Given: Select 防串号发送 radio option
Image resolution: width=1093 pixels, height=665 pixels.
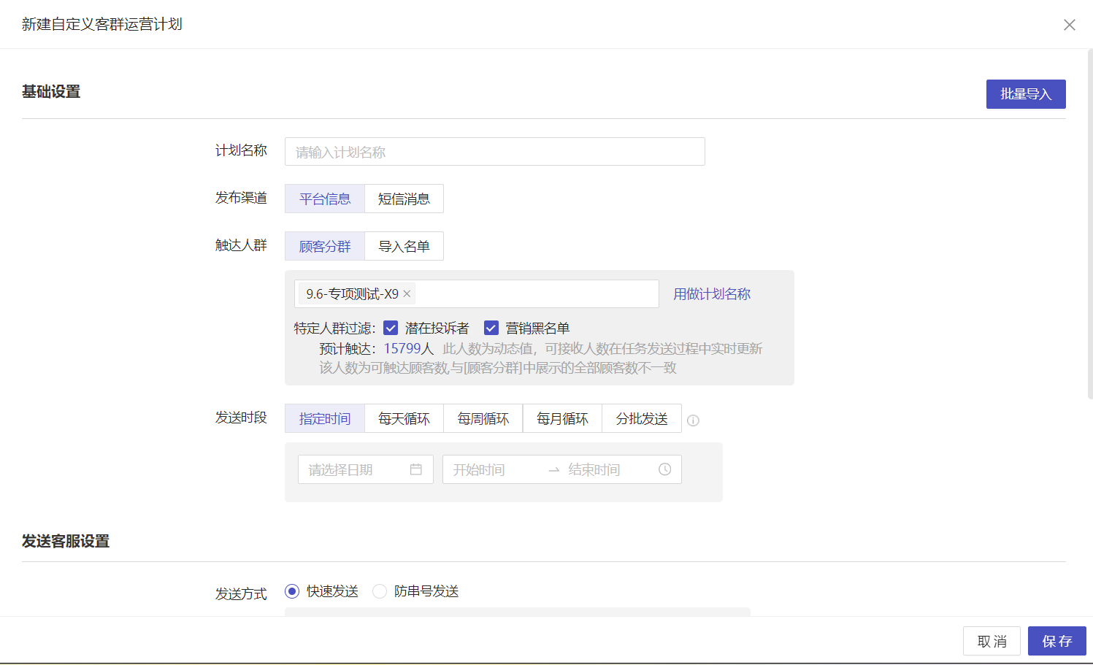Looking at the screenshot, I should pyautogui.click(x=380, y=591).
